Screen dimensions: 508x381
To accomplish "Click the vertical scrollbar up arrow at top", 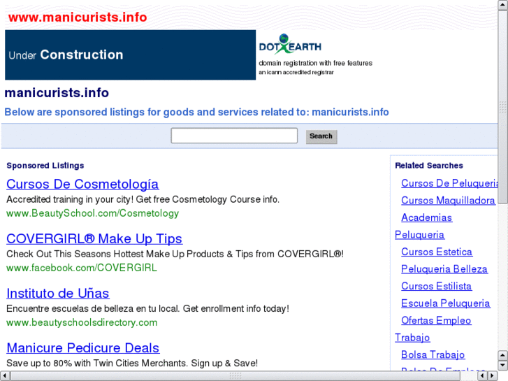I will point(503,5).
